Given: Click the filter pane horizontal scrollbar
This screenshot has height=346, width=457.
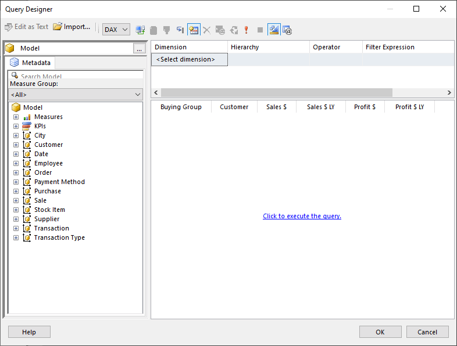Looking at the screenshot, I should pyautogui.click(x=276, y=93).
